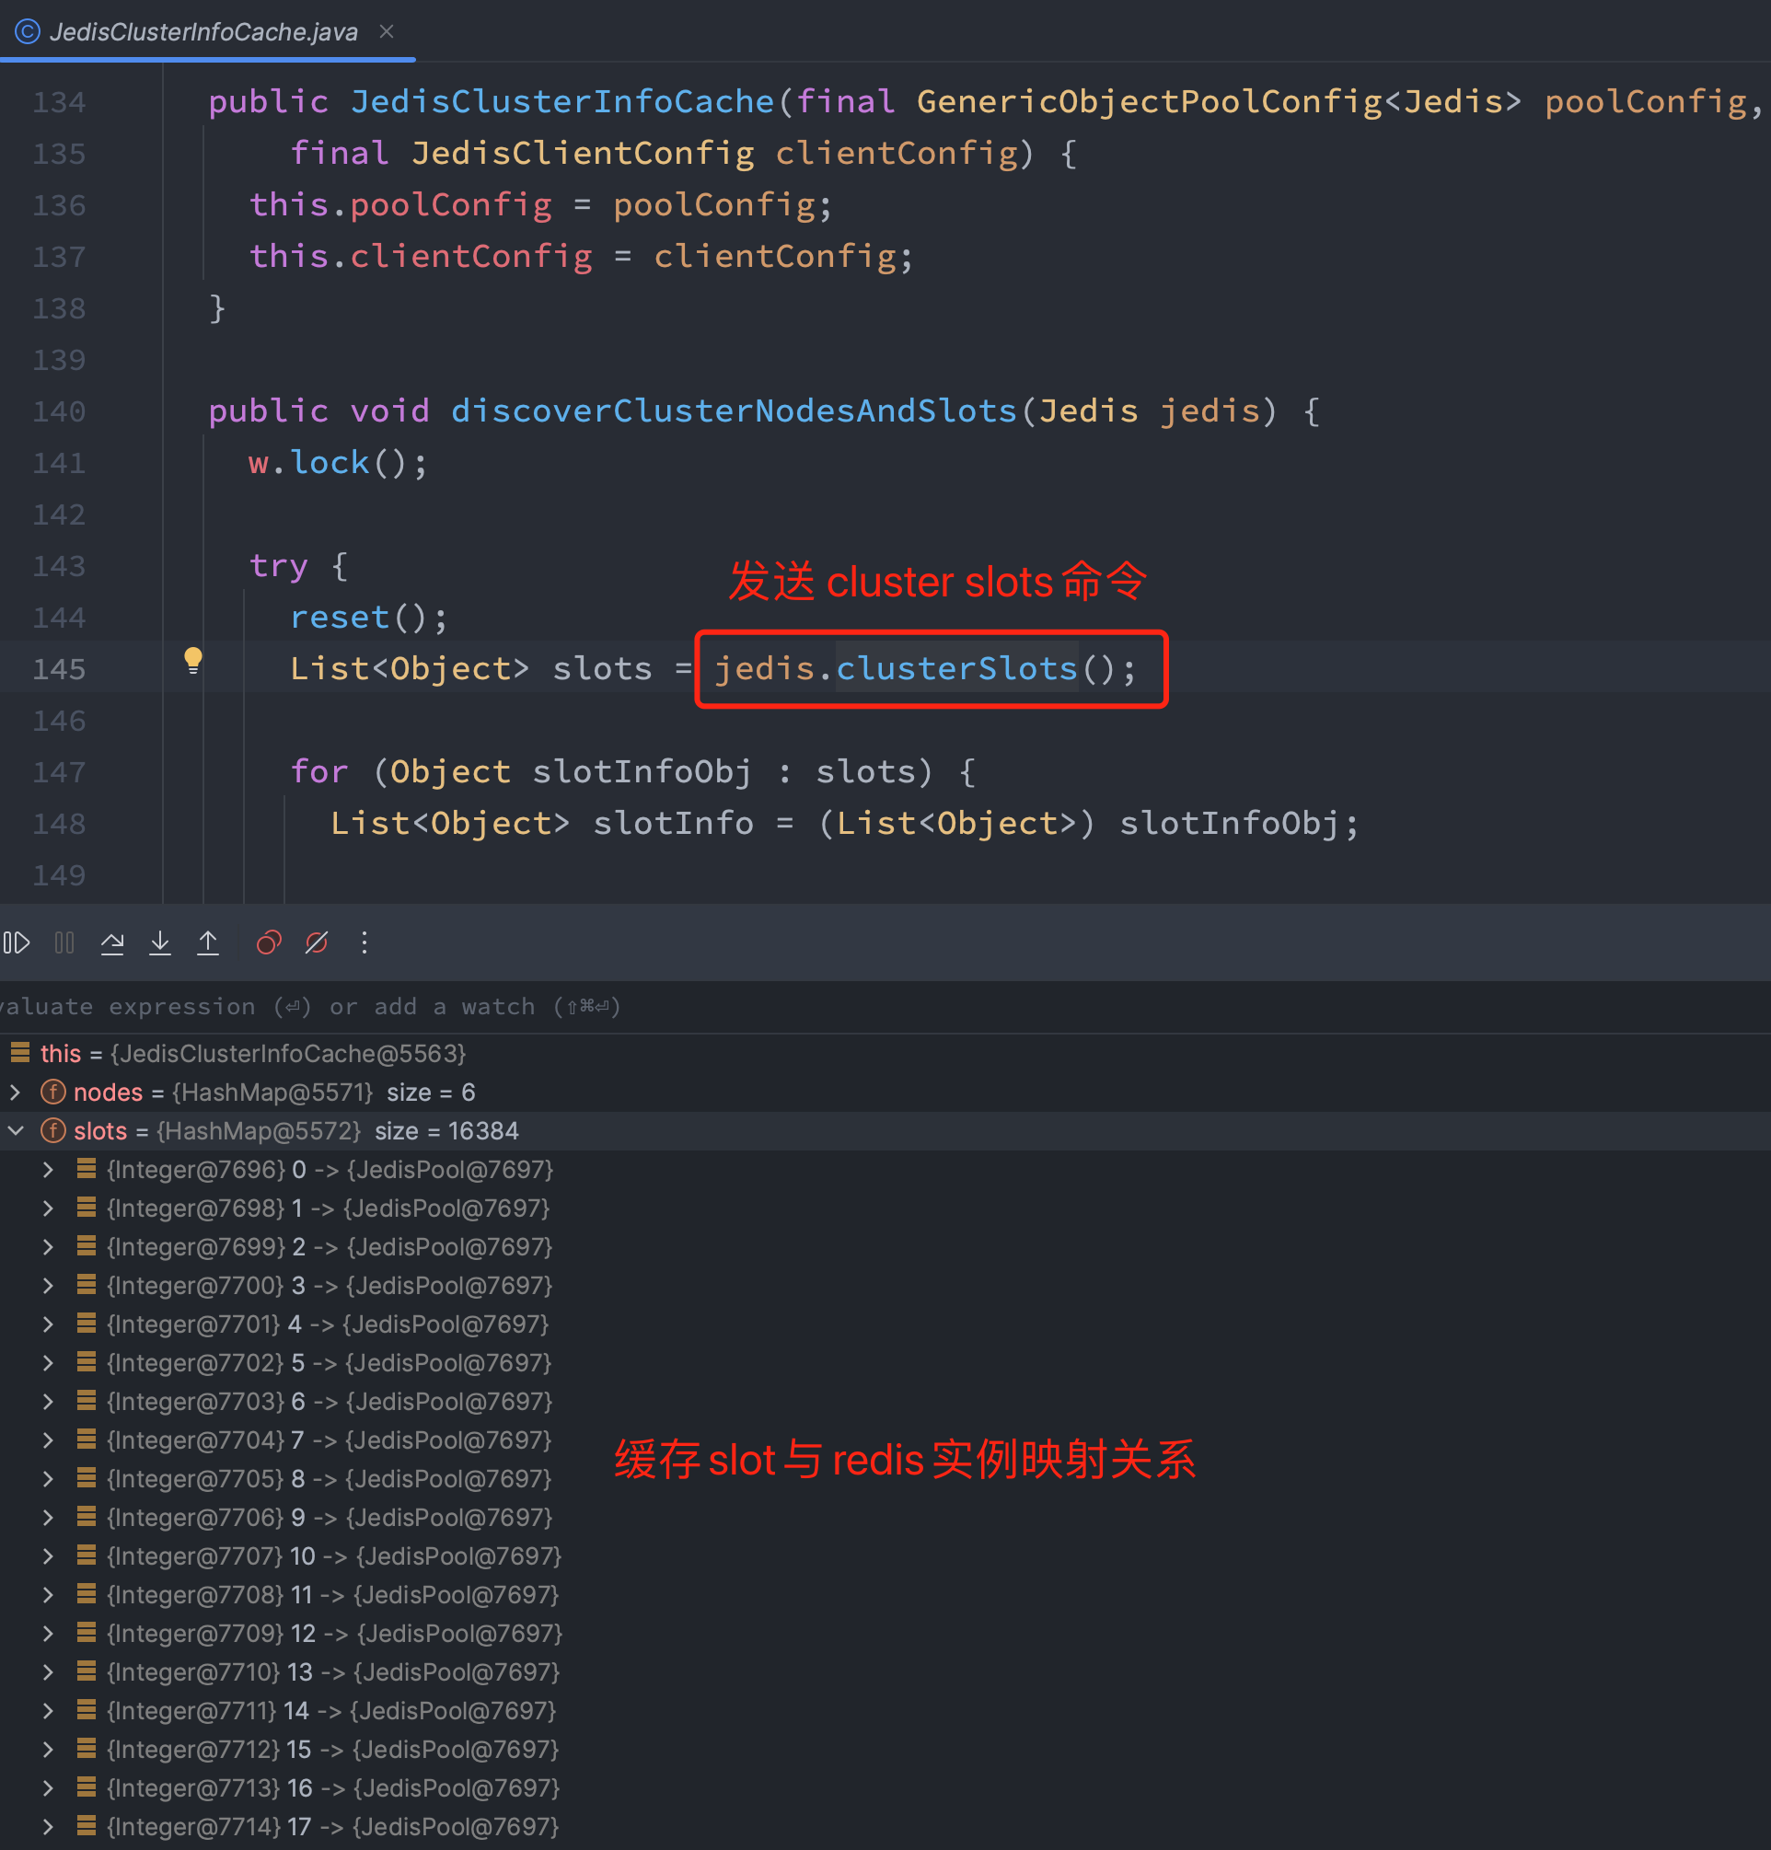Click the Step Into icon

(x=160, y=942)
